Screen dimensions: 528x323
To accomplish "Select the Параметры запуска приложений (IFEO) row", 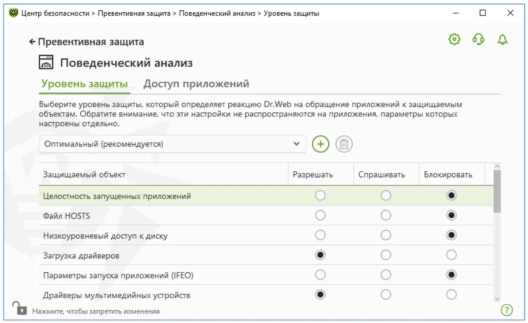I will click(x=118, y=275).
